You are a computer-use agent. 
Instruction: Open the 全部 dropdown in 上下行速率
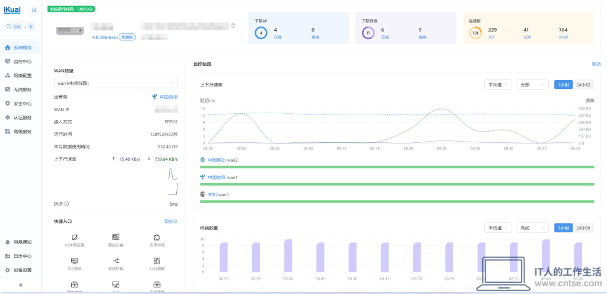[x=532, y=85]
